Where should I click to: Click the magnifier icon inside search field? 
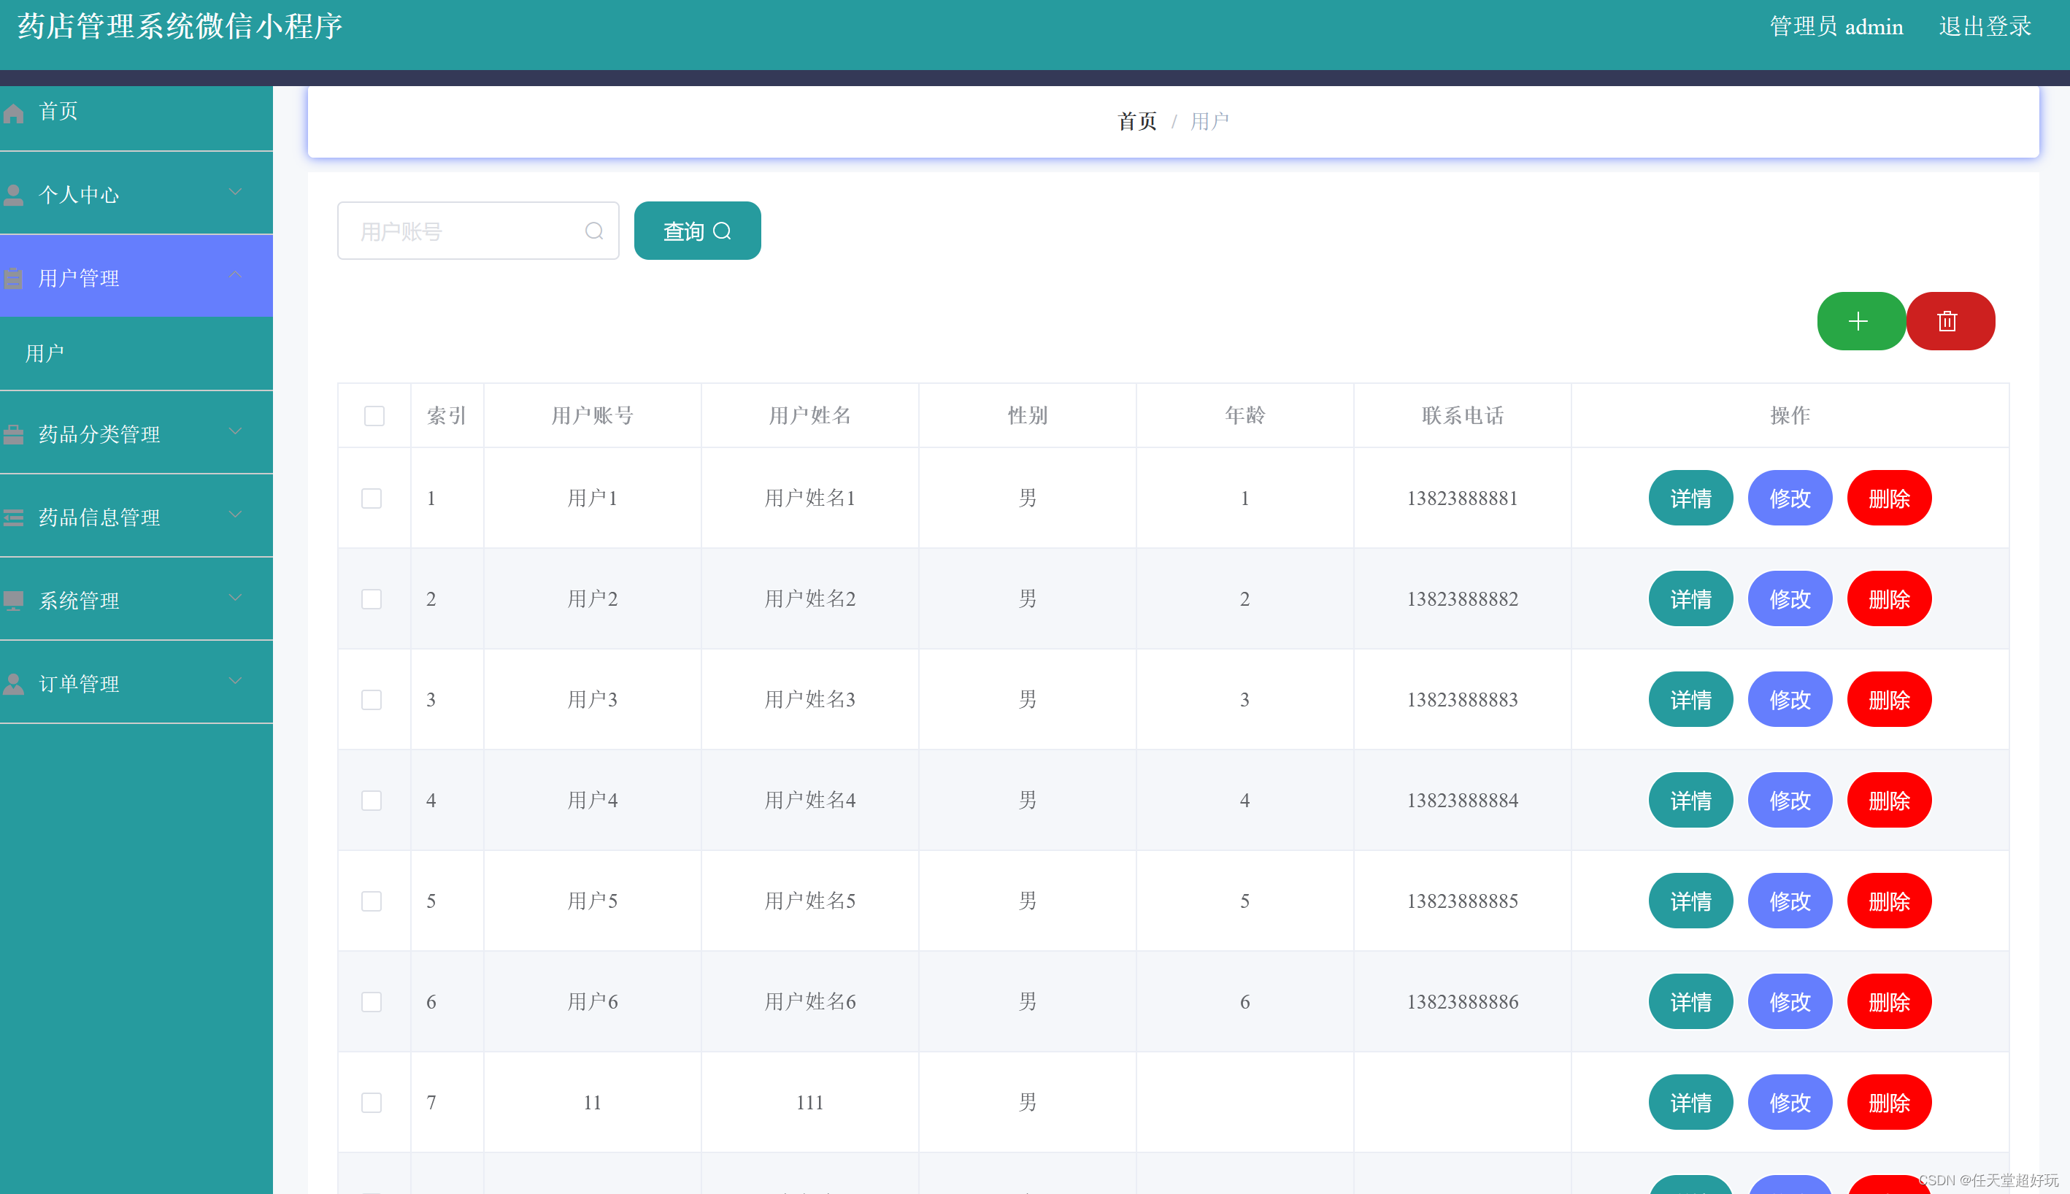pyautogui.click(x=593, y=231)
